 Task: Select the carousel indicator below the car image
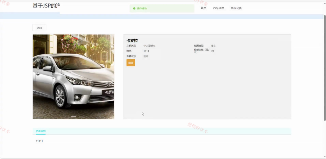click(x=74, y=116)
